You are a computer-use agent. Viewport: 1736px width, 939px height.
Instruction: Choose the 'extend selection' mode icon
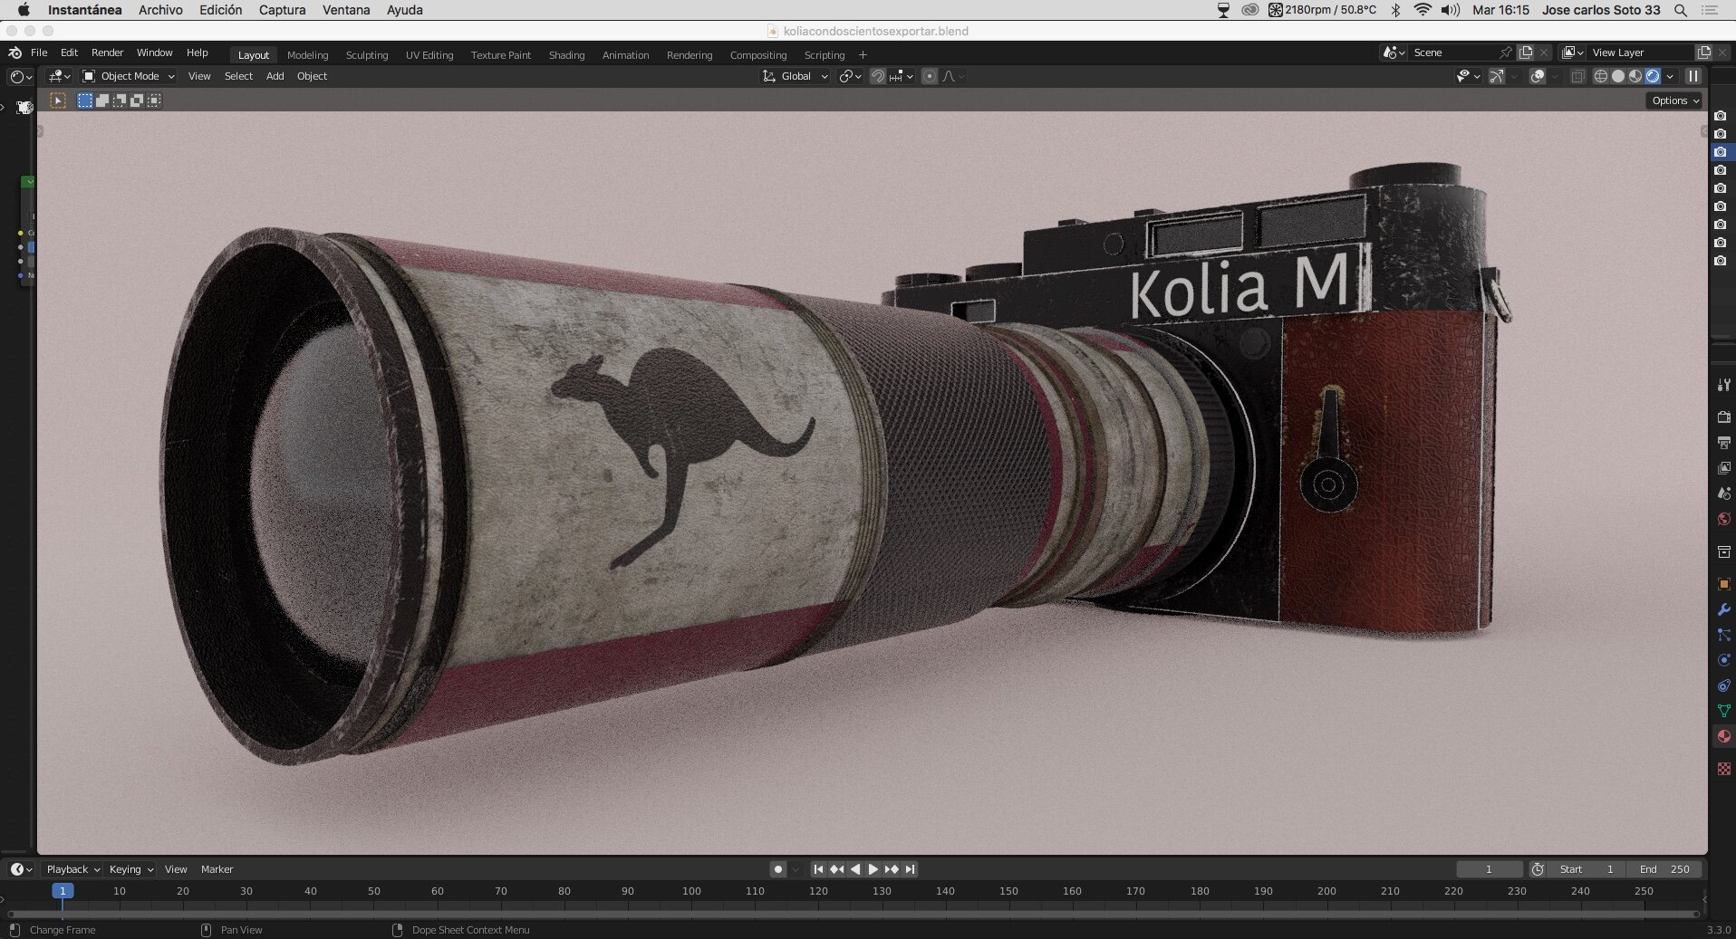click(102, 101)
